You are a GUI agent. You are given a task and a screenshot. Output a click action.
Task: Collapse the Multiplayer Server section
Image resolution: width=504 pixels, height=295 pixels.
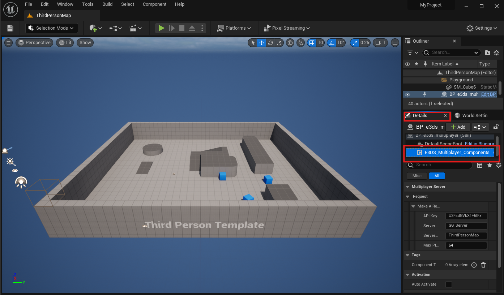407,187
